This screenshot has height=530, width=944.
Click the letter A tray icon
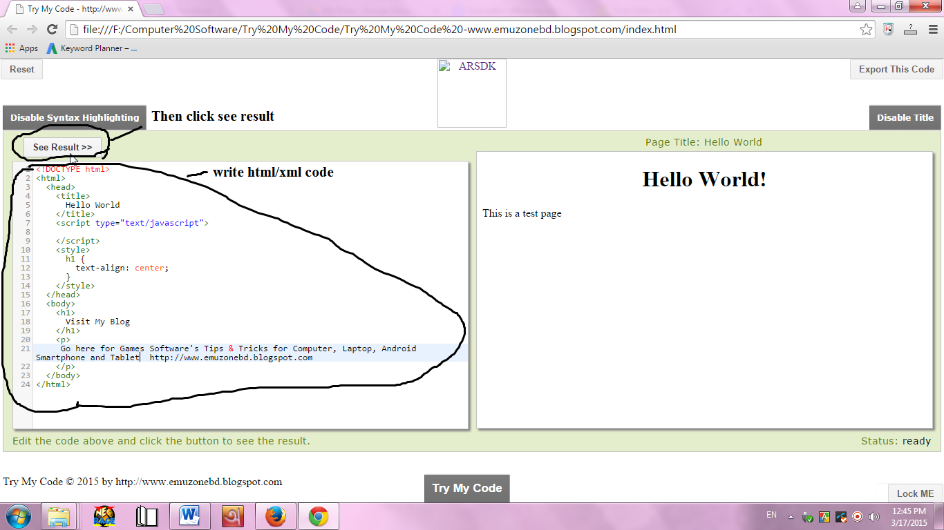point(824,517)
